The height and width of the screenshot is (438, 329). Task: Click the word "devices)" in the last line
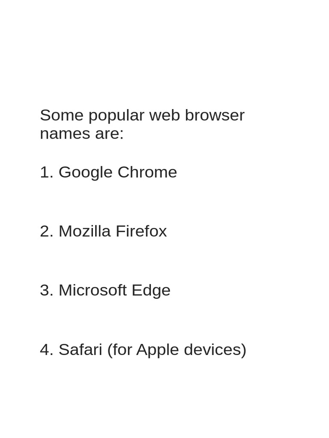(x=215, y=349)
